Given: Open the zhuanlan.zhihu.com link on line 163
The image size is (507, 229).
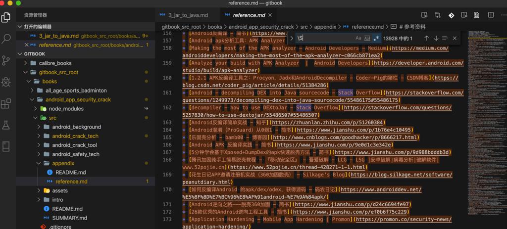Looking at the screenshot, I should click(328, 122).
